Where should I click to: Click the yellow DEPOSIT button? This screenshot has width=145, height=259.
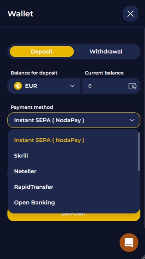click(x=74, y=217)
